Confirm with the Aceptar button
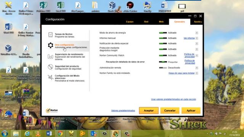244x137 pixels. [149, 111]
